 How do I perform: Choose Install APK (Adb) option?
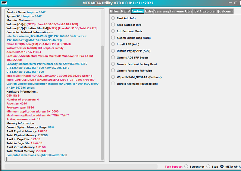(113, 44)
